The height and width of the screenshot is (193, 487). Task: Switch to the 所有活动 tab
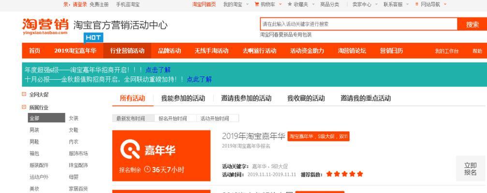click(x=133, y=98)
